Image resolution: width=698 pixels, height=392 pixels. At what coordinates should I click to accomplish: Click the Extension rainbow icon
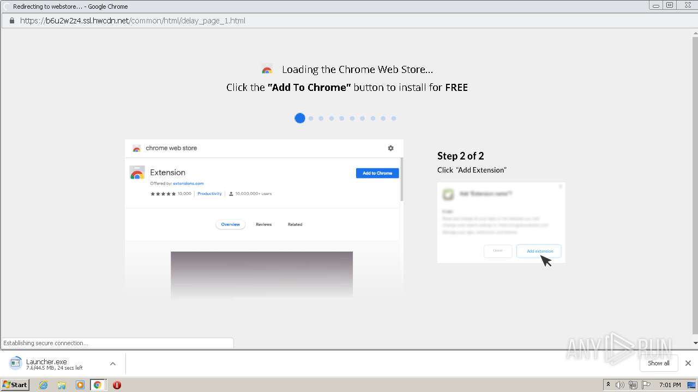pyautogui.click(x=137, y=173)
